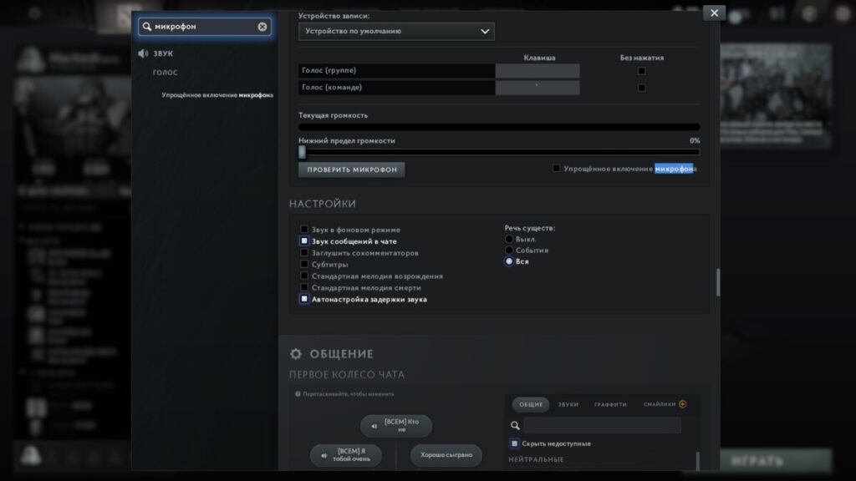
Task: Click the speaker icon on '[ВСЕМ] Кто не' phrase
Action: tap(373, 426)
